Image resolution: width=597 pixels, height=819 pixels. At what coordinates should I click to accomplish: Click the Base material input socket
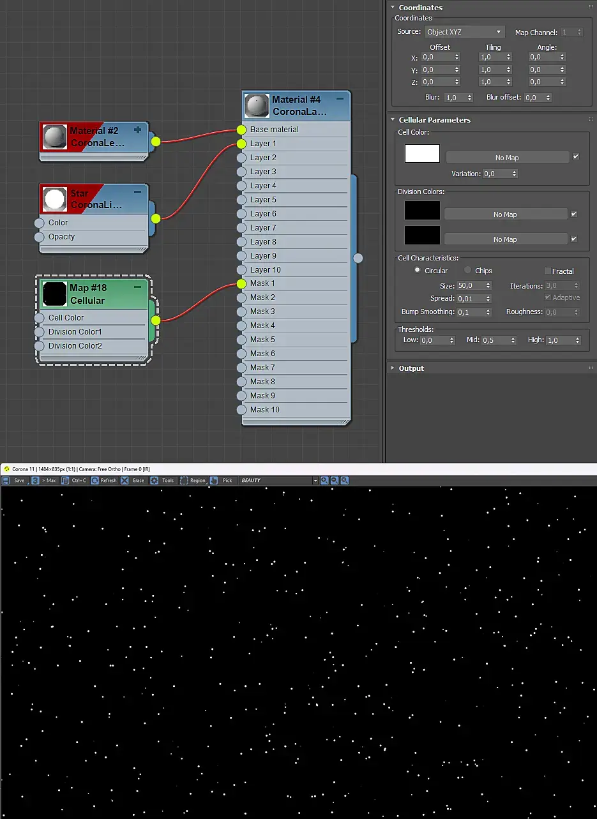pos(241,130)
